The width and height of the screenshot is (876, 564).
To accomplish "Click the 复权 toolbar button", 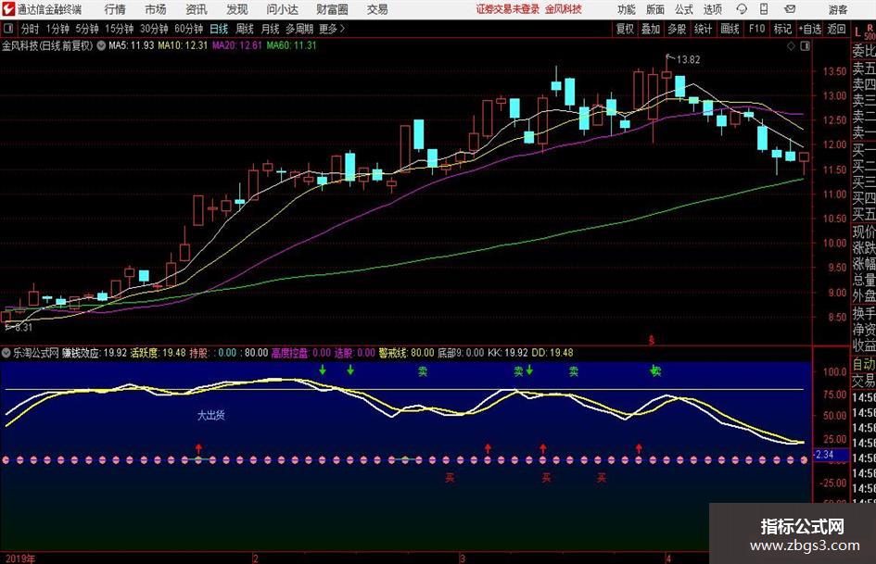I will [x=625, y=29].
